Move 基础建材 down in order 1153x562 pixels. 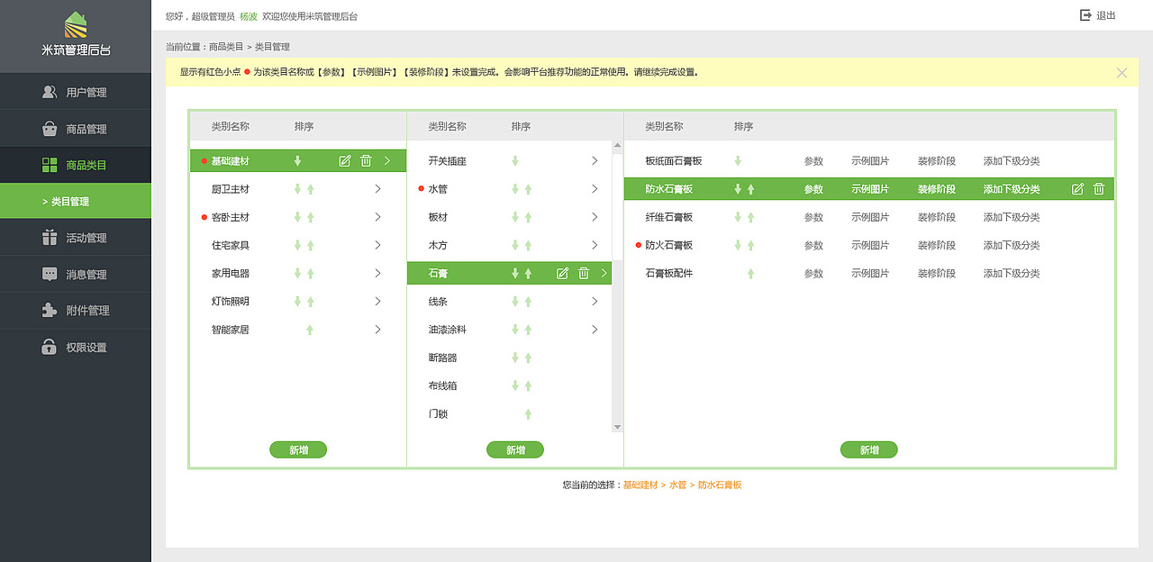click(297, 161)
